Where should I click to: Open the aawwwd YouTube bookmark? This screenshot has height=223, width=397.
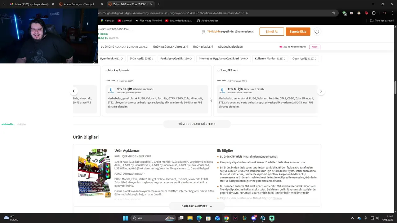[124, 20]
